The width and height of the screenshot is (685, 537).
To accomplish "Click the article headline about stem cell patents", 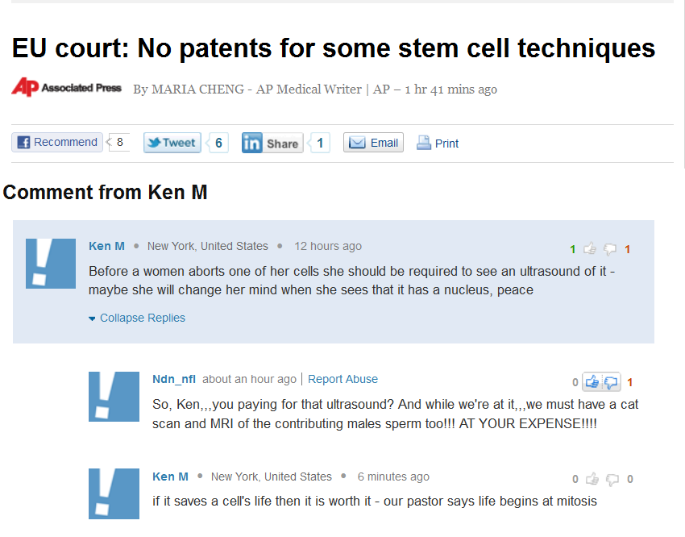I will pyautogui.click(x=332, y=48).
